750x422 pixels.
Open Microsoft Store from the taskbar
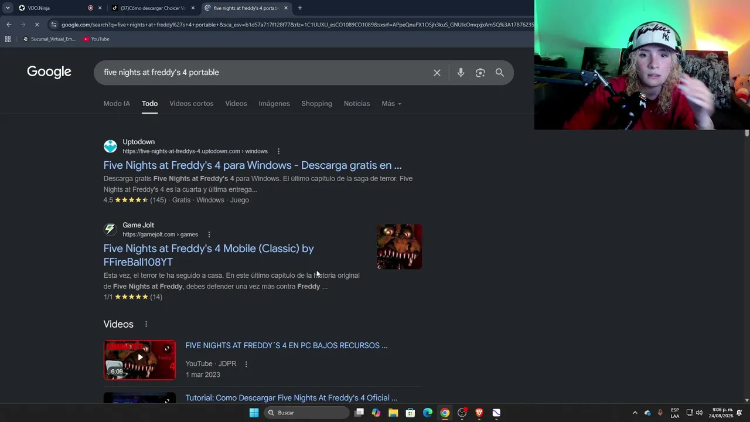pos(411,413)
